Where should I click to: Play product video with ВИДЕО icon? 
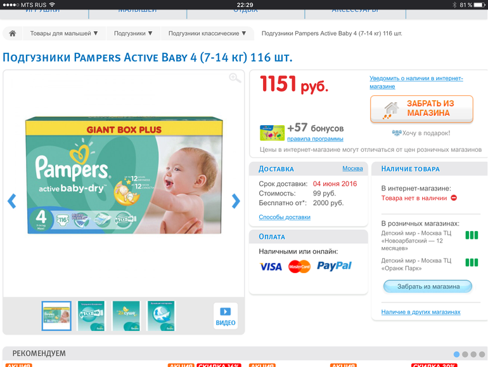pyautogui.click(x=226, y=316)
